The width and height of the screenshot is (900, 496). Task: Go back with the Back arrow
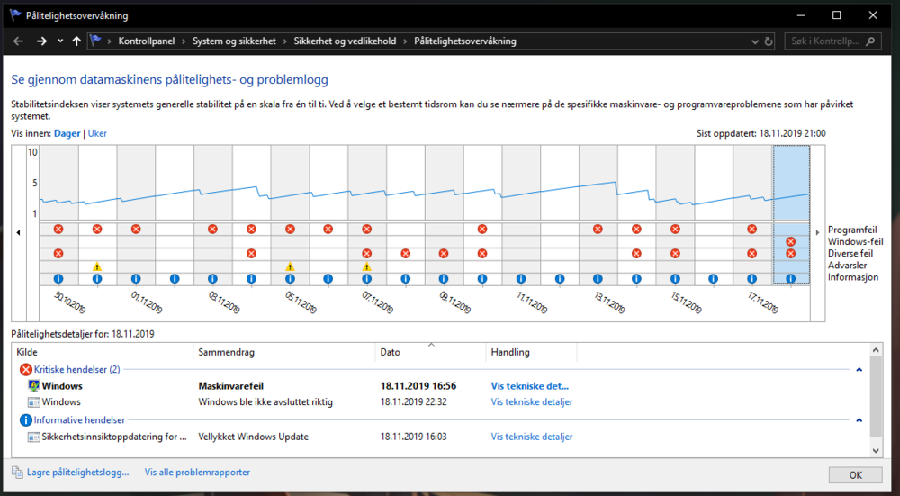[18, 41]
